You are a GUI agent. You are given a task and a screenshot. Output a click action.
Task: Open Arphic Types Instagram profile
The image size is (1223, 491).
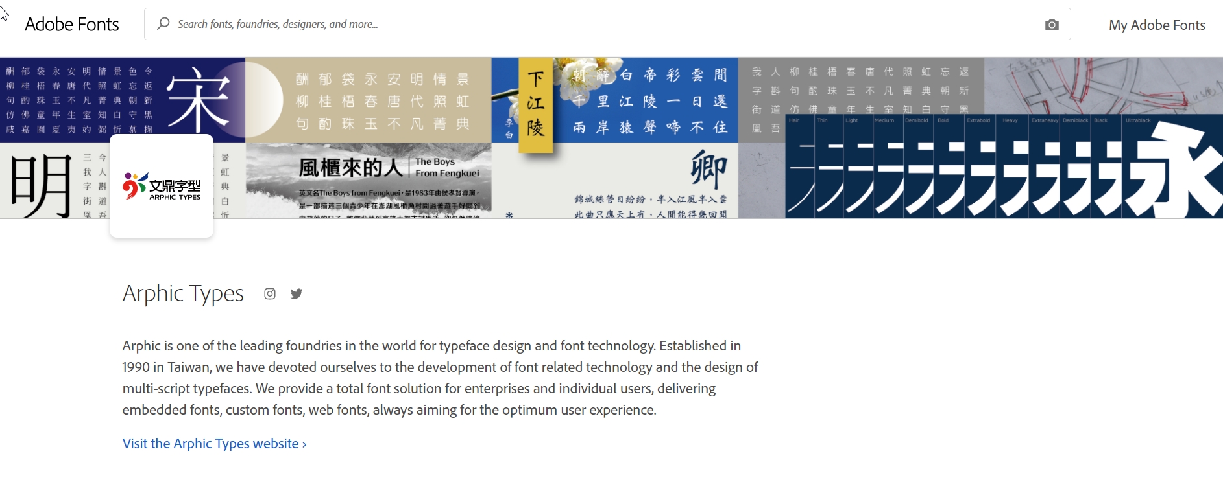270,294
